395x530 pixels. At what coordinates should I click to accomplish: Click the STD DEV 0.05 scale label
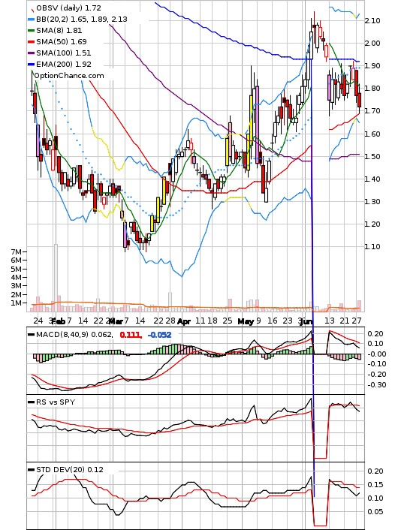pyautogui.click(x=375, y=511)
